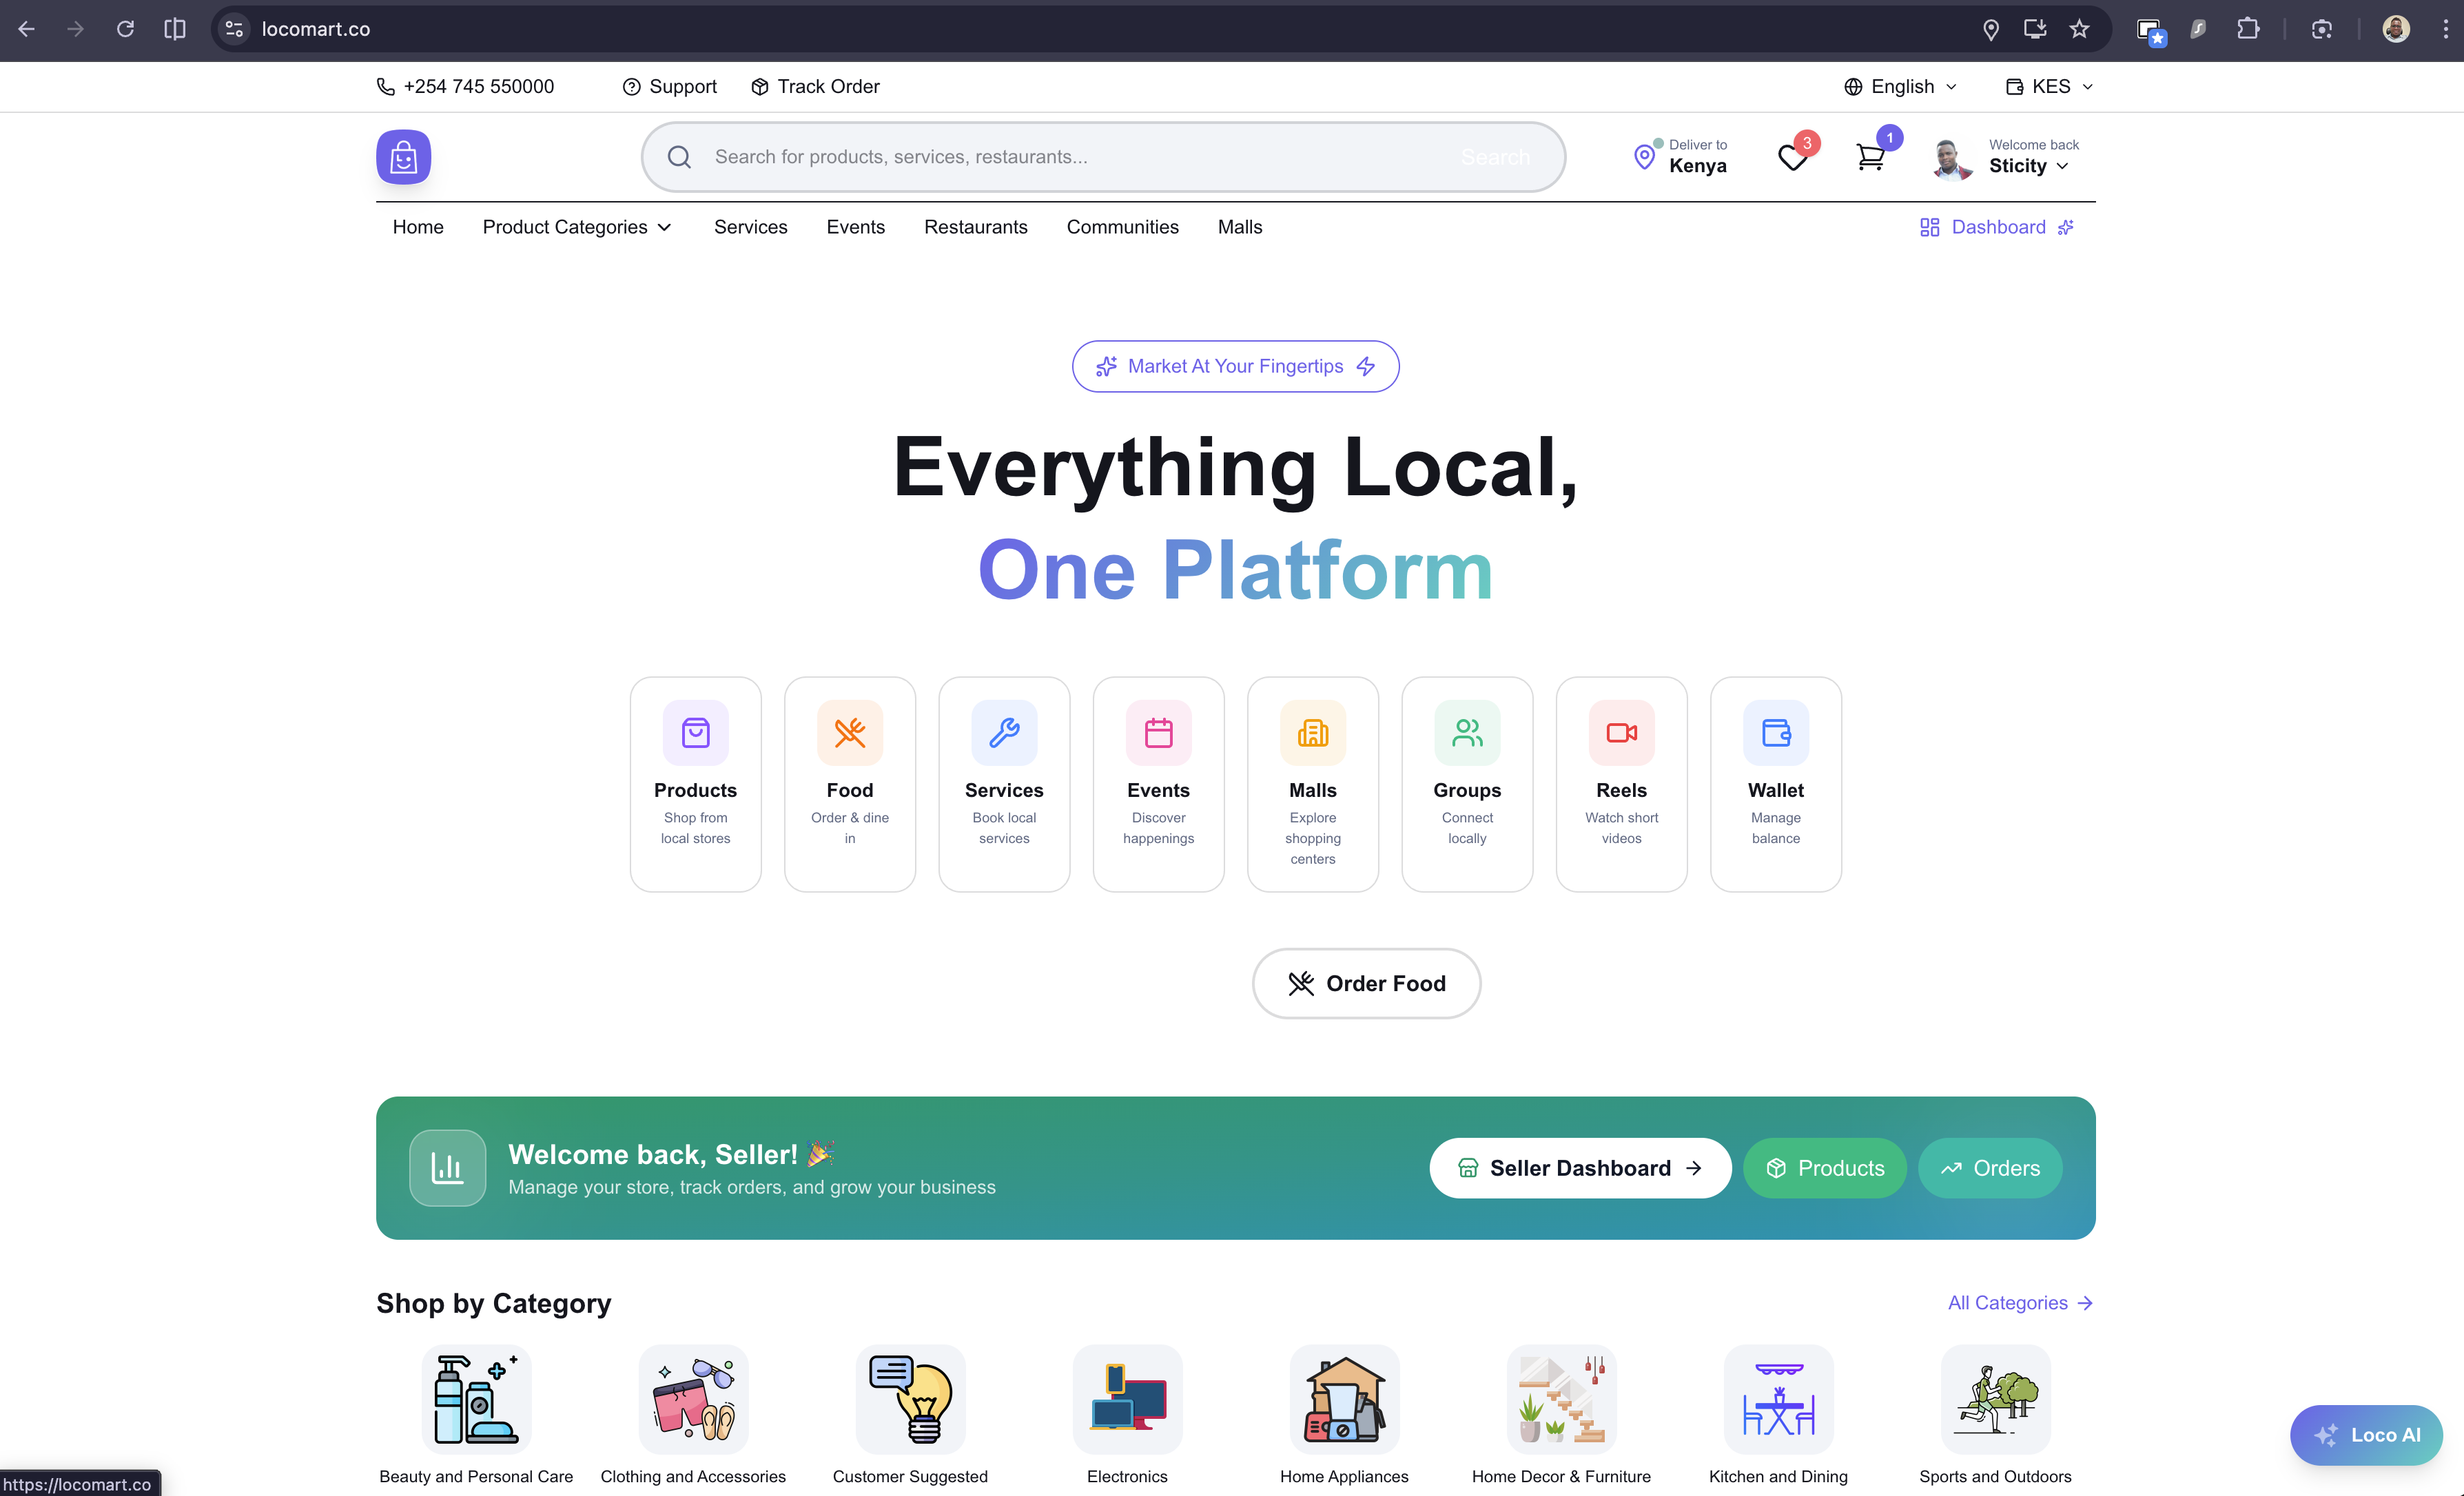Click the Seller Dashboard button
The height and width of the screenshot is (1496, 2464).
click(1580, 1167)
